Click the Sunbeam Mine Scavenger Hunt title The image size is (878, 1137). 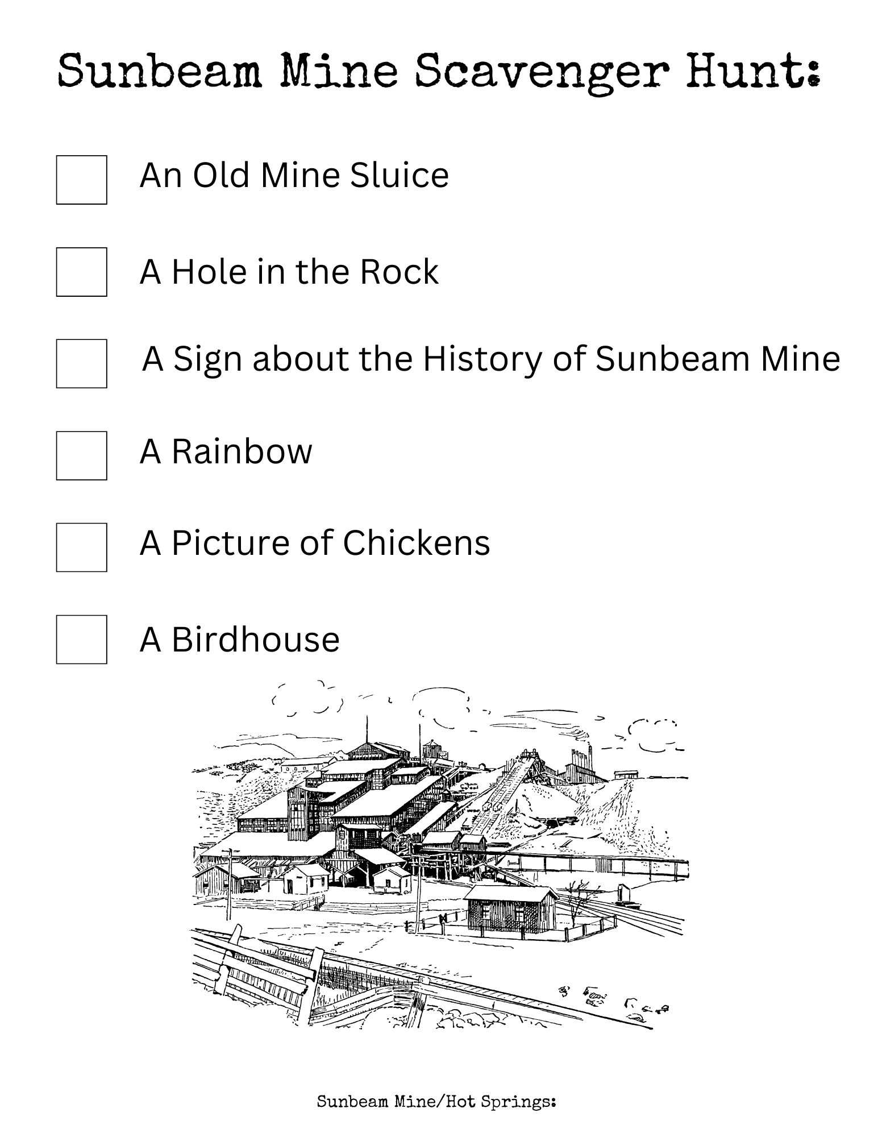point(439,71)
